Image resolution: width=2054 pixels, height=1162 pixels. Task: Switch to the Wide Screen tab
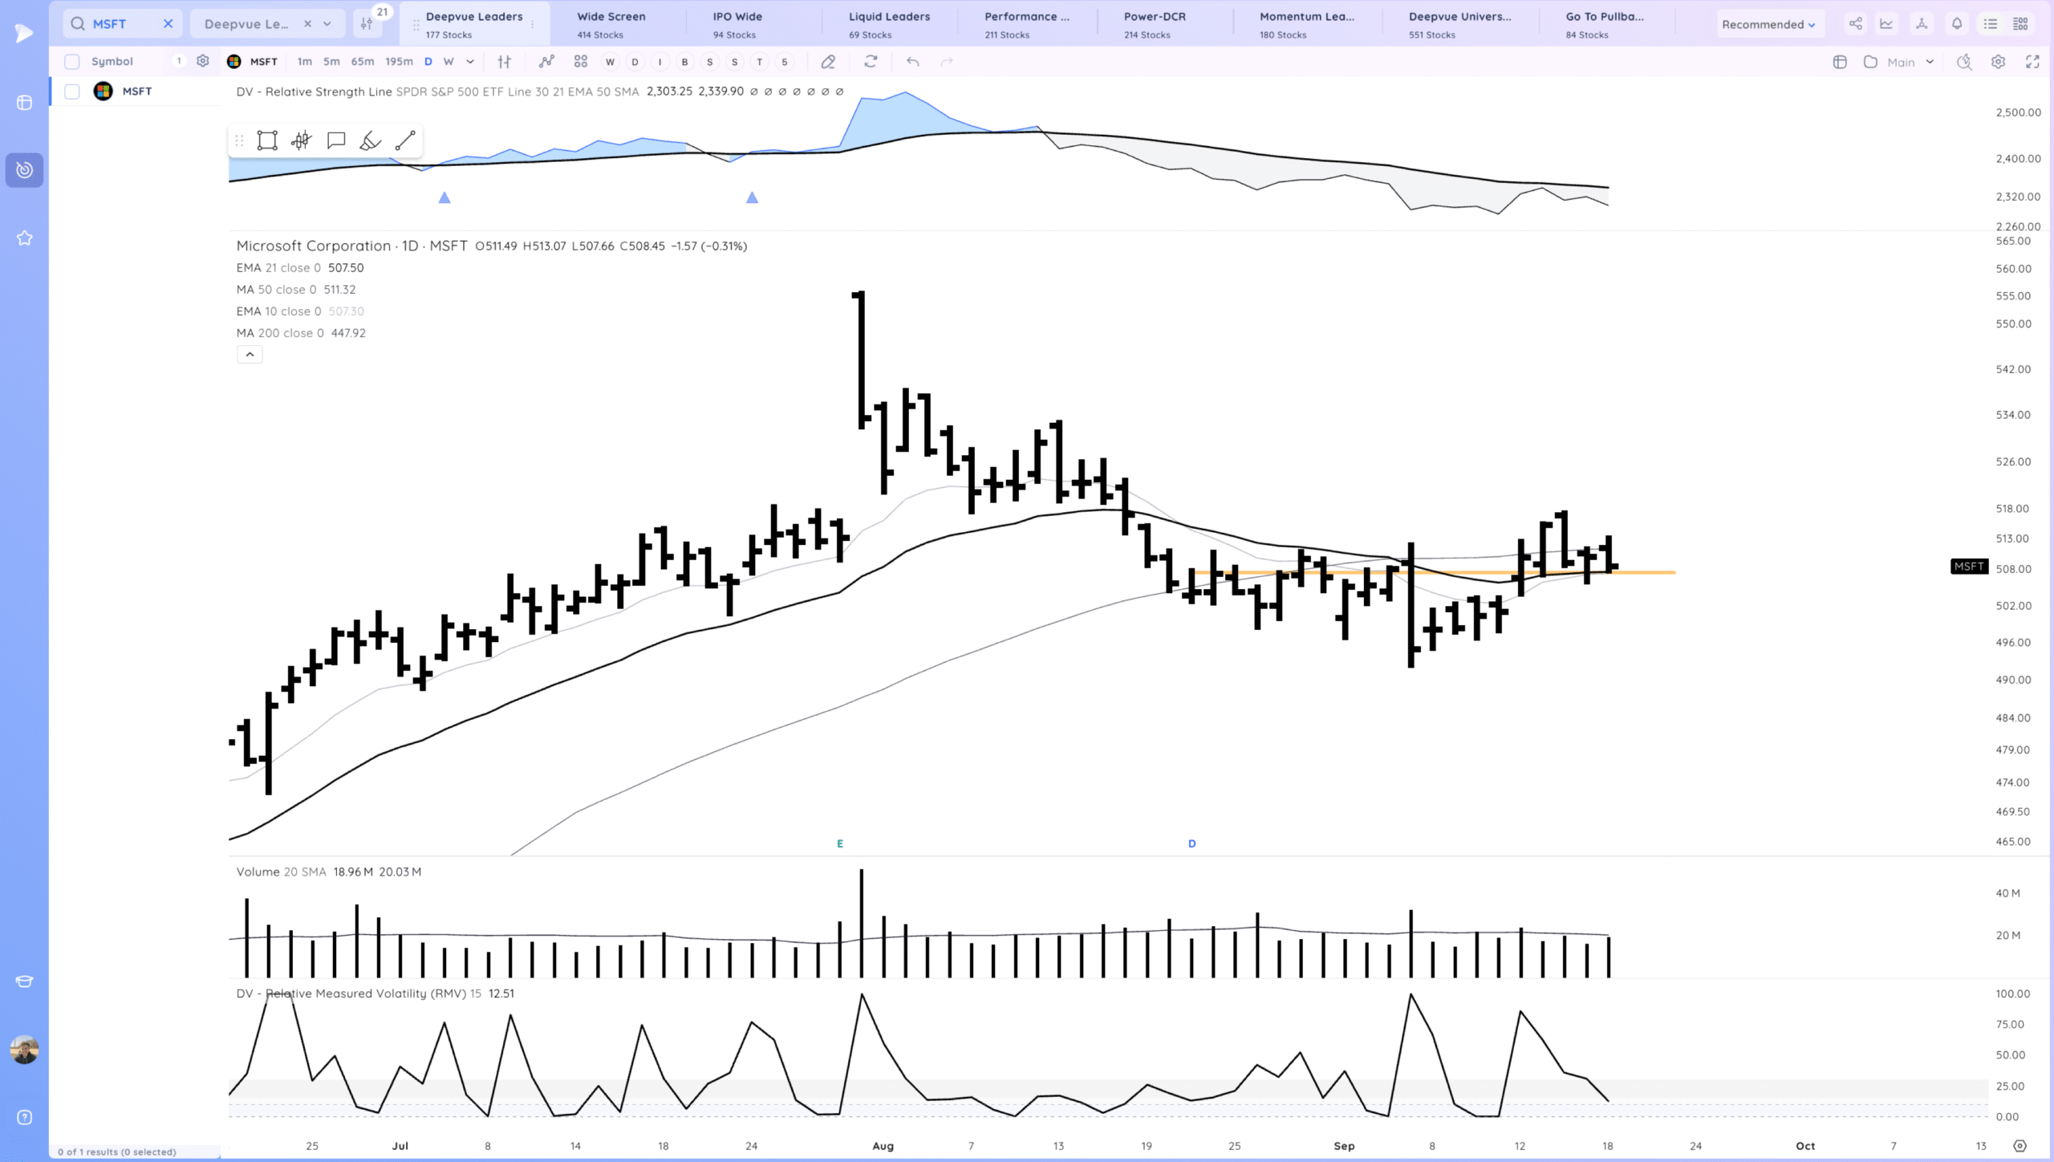tap(611, 24)
